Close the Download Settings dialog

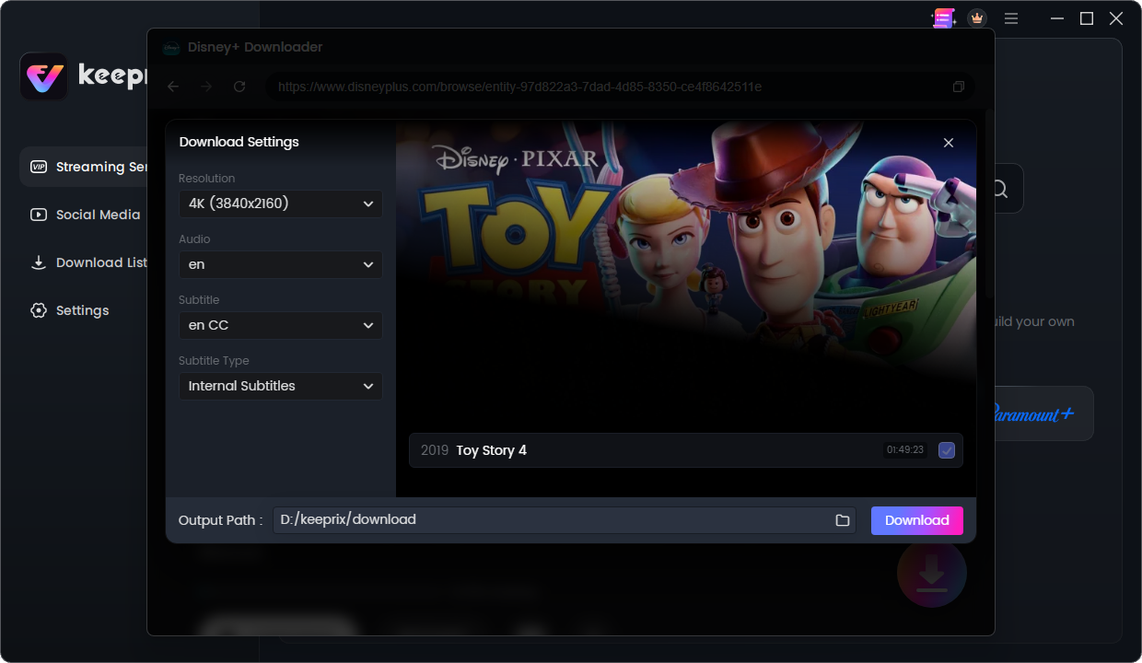point(949,143)
